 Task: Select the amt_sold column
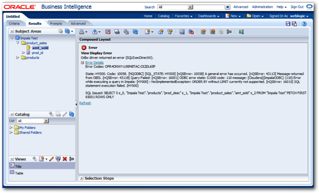tap(40, 48)
